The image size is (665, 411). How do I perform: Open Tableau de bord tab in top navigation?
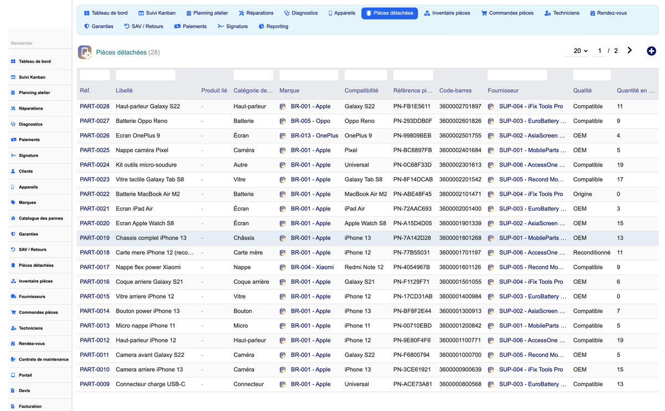click(105, 13)
